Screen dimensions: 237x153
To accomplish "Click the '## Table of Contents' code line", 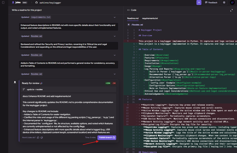I will [150, 49].
